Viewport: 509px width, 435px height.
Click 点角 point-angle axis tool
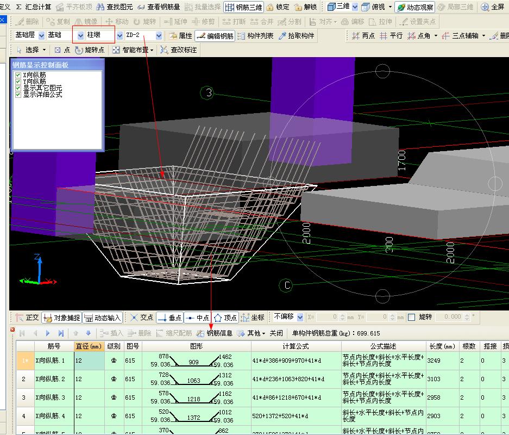[419, 36]
